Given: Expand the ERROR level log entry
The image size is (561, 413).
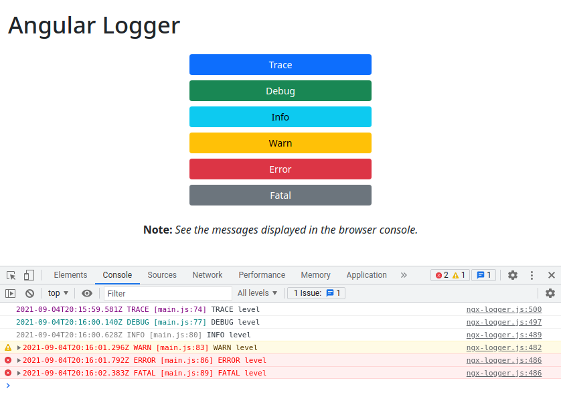Looking at the screenshot, I should click(19, 360).
